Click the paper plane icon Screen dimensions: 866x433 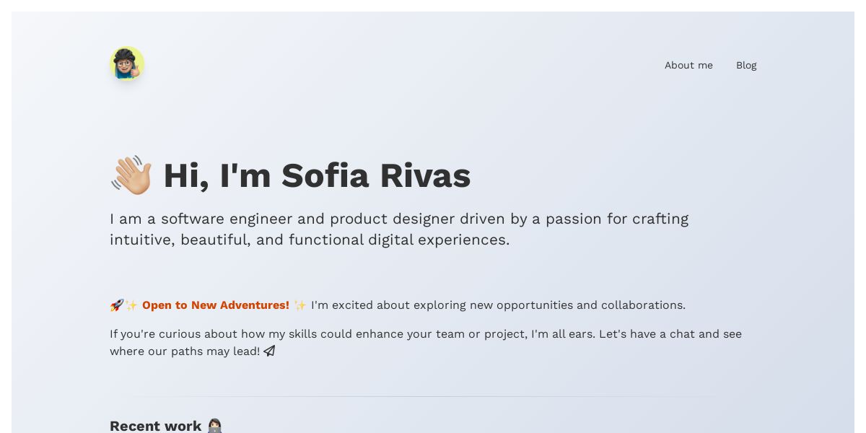(269, 351)
